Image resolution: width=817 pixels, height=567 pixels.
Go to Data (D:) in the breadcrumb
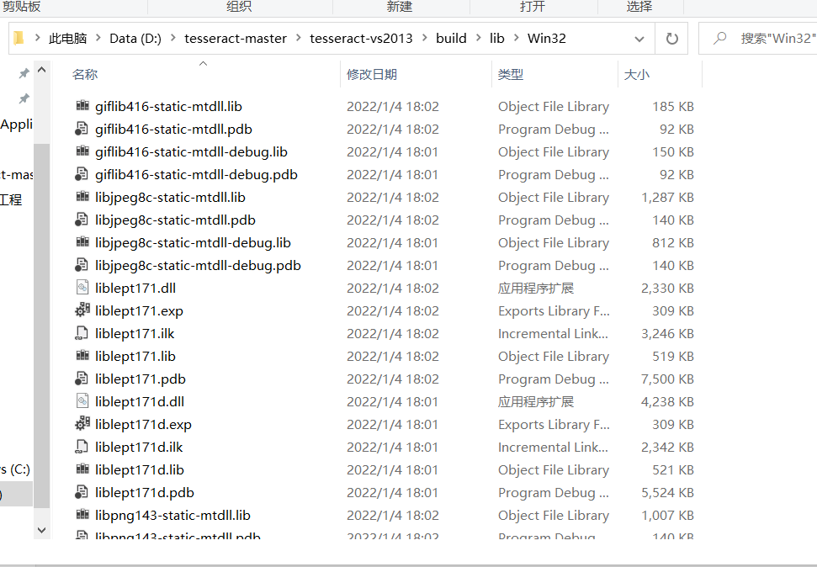click(135, 39)
